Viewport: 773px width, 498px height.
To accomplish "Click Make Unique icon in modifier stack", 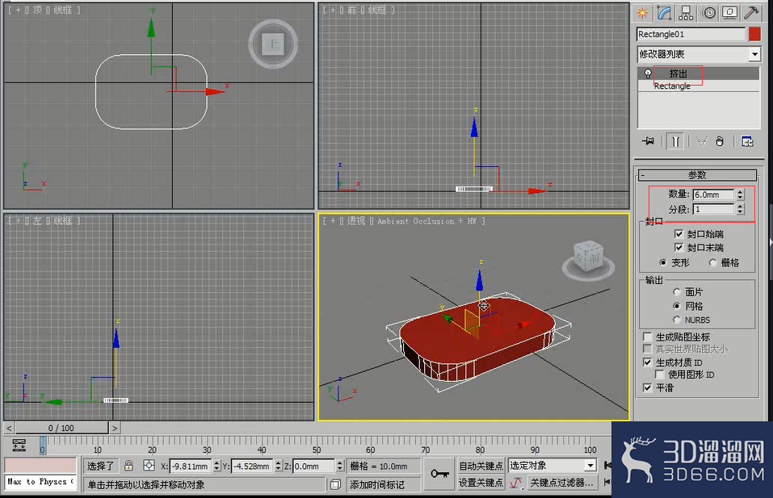I will (702, 142).
